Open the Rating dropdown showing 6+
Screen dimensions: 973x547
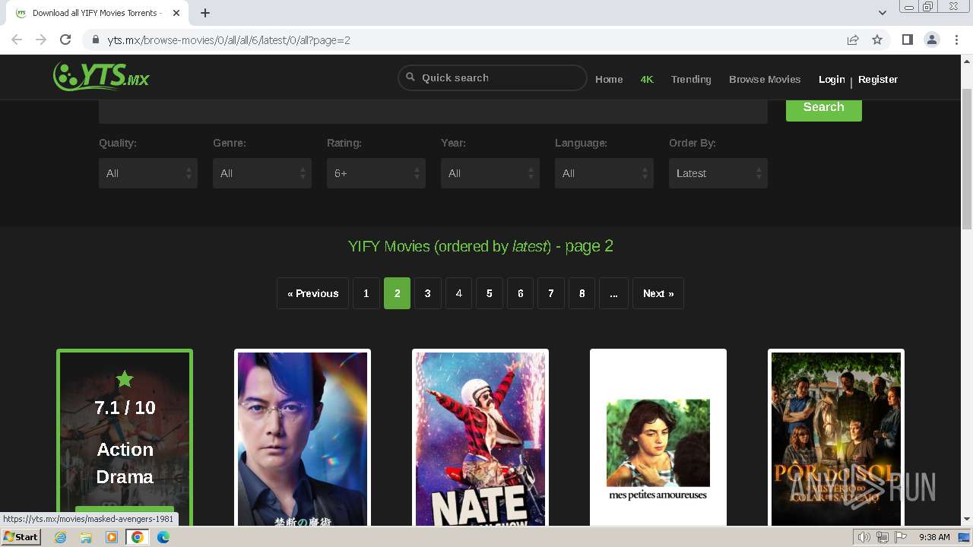(x=376, y=173)
